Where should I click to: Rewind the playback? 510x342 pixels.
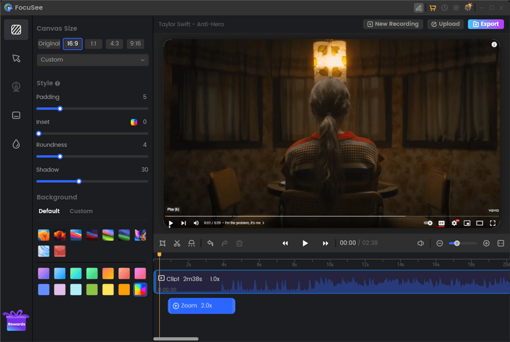pos(285,243)
